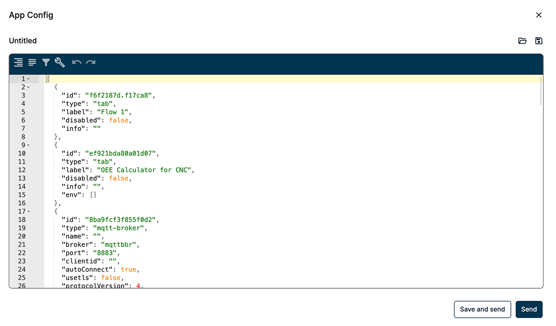Collapse the object beginning on line 9
Viewport: 556px width, 326px height.
(29, 146)
